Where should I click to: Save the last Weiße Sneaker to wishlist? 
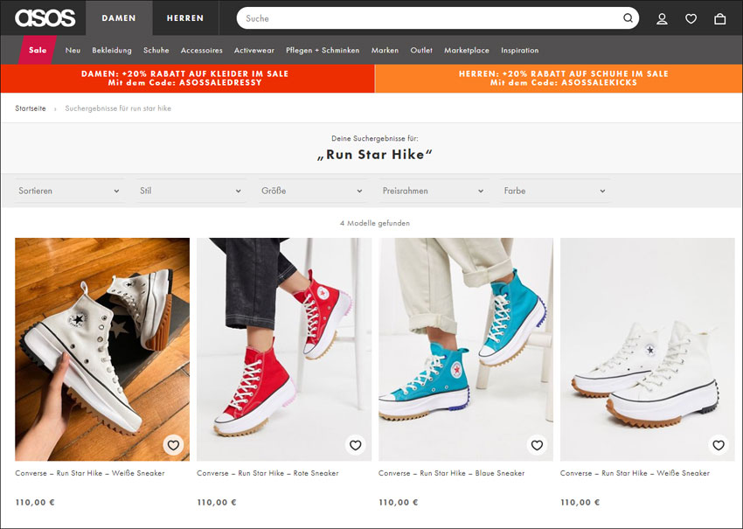(719, 445)
